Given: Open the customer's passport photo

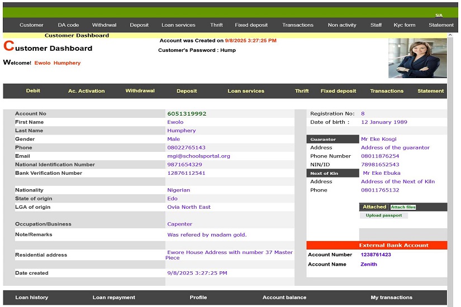Looking at the screenshot, I should point(417,58).
